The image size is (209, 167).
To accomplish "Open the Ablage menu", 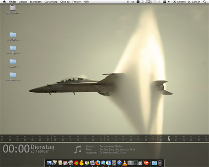I will click(23, 2).
